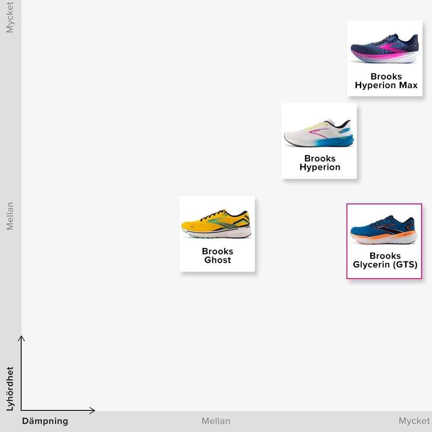Click the "Lyhördhet" vertical axis title

[x=10, y=389]
